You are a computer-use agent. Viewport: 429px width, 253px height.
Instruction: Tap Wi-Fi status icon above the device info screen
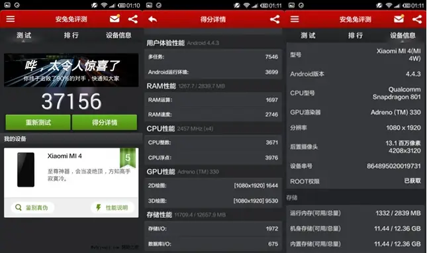coord(389,5)
